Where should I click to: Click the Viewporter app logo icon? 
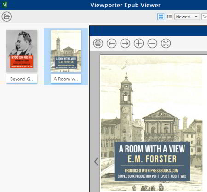click(x=5, y=5)
